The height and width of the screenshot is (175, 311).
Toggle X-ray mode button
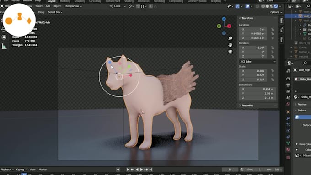coord(257,6)
